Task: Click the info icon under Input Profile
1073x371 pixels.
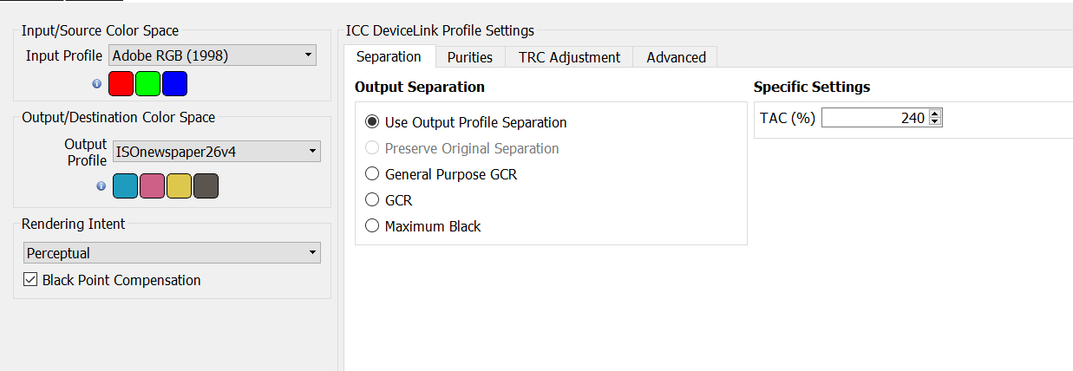Action: point(97,84)
